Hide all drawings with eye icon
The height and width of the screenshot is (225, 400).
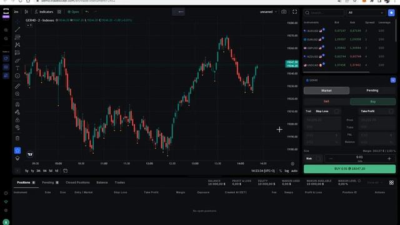[x=17, y=127]
